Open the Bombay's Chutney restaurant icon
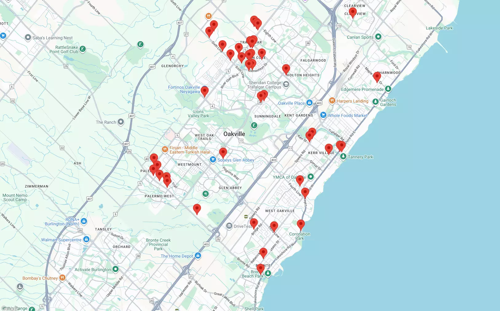This screenshot has height=311, width=500. coord(62,278)
